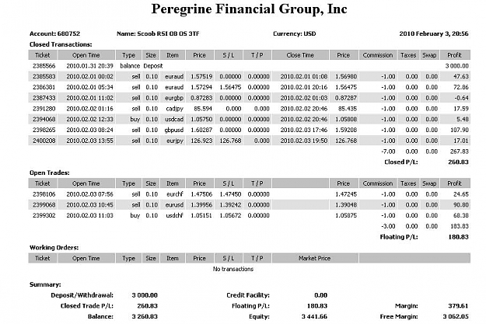Viewport: 486px width, 324px height.
Task: Click the Peregrine Financial Group title
Action: [x=249, y=9]
